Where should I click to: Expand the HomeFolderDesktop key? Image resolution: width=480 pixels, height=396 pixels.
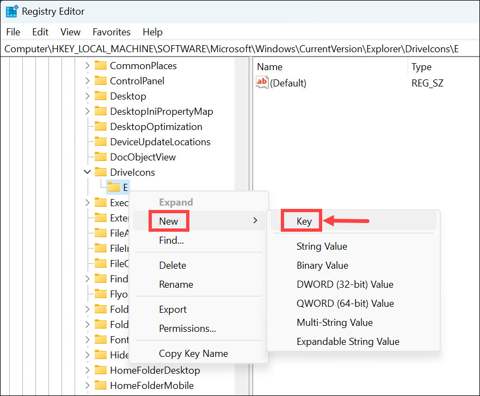(87, 370)
